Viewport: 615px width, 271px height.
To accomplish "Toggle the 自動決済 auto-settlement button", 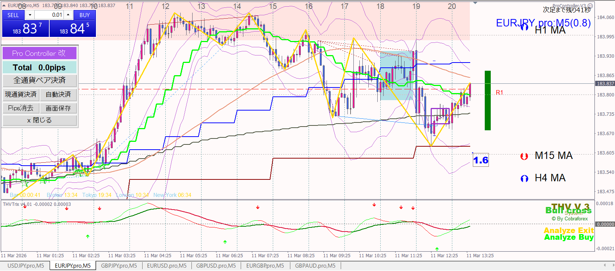I will 58,95.
